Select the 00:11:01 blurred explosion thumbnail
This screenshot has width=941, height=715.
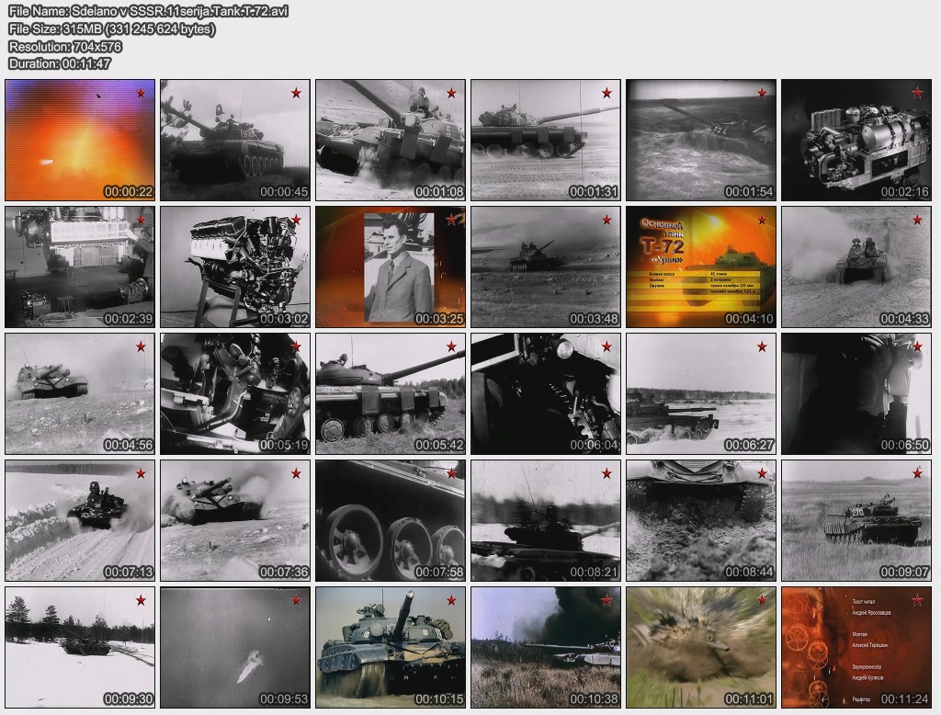pyautogui.click(x=700, y=647)
